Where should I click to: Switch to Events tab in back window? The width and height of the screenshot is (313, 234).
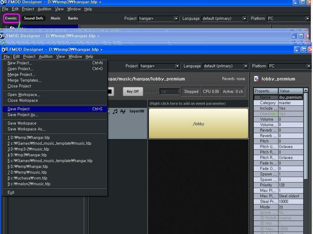click(x=11, y=18)
